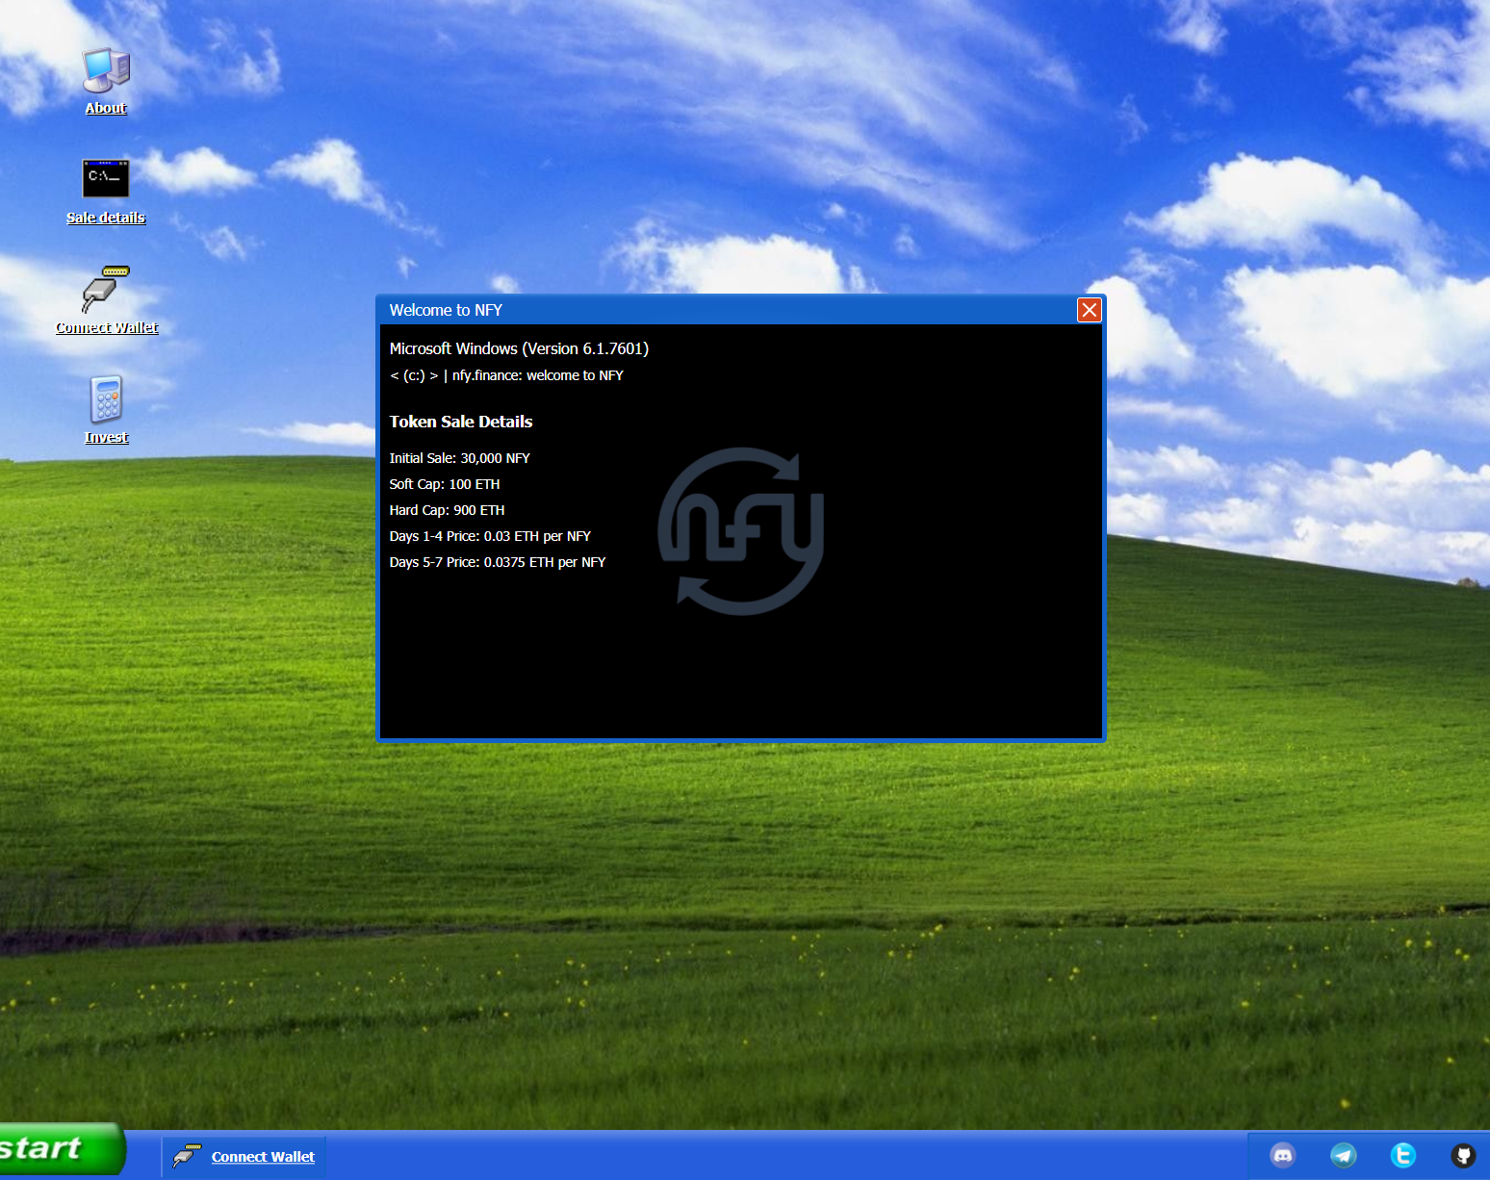The height and width of the screenshot is (1180, 1490).
Task: Open the GitHub icon in the system tray
Action: [x=1463, y=1155]
